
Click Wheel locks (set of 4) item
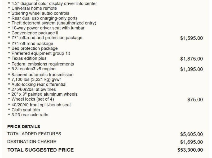coord(33,99)
